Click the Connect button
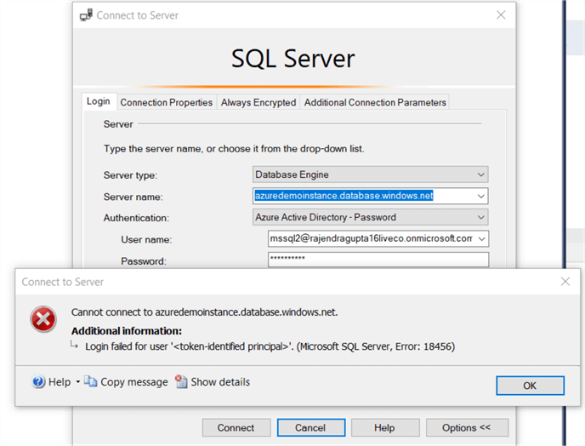This screenshot has height=446, width=585. [236, 427]
